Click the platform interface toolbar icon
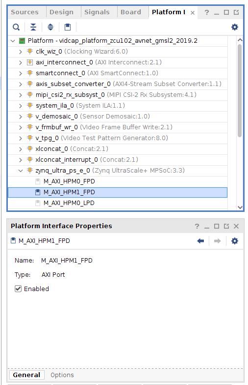This screenshot has height=385, width=248. (x=68, y=27)
